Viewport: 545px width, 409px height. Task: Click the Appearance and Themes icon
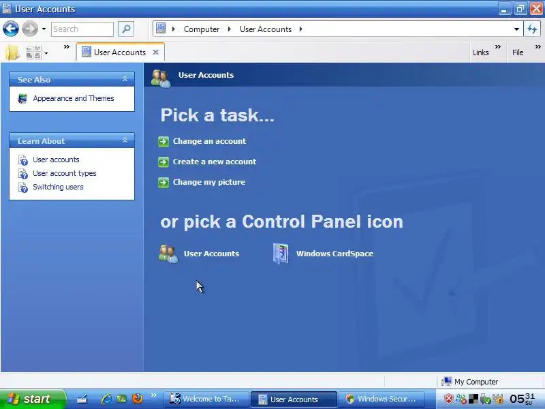click(22, 98)
